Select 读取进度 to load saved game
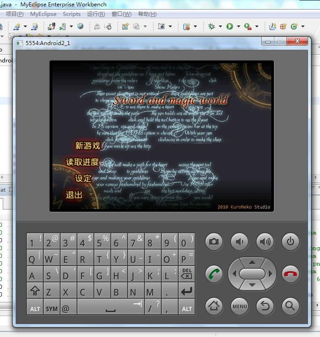The width and height of the screenshot is (320, 337). point(83,162)
